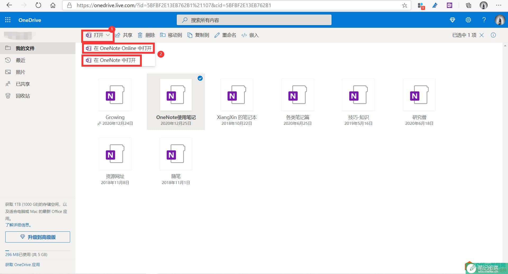Open 回收站 in the sidebar

pyautogui.click(x=38, y=96)
